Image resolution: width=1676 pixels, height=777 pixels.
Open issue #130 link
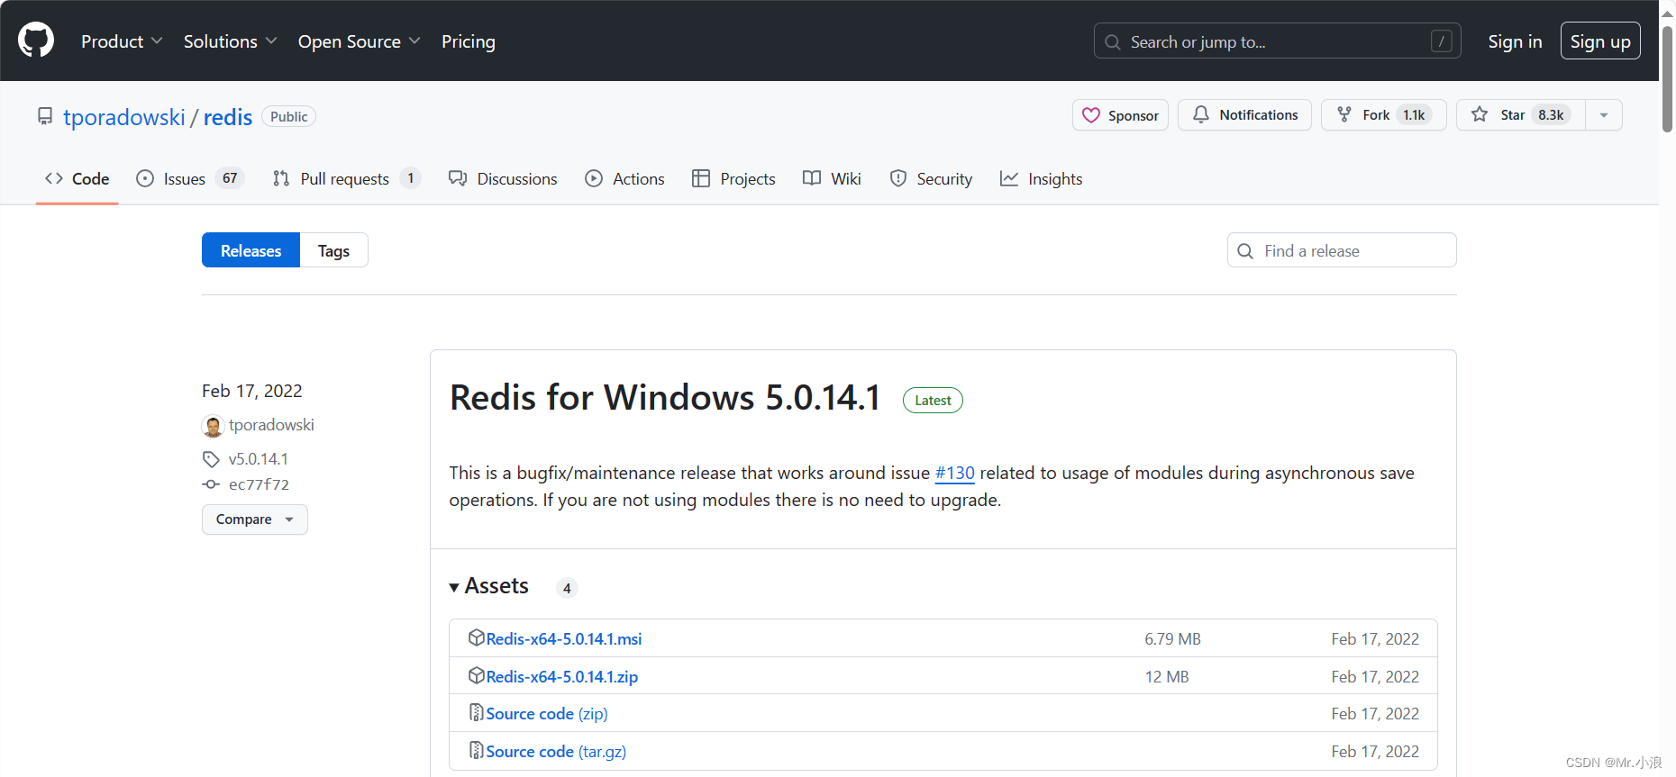[955, 473]
